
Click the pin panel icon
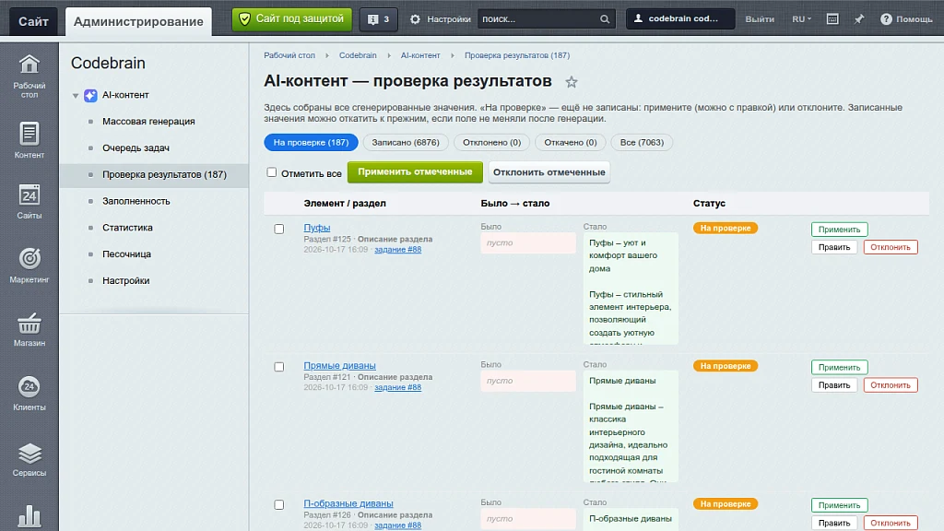click(x=859, y=19)
